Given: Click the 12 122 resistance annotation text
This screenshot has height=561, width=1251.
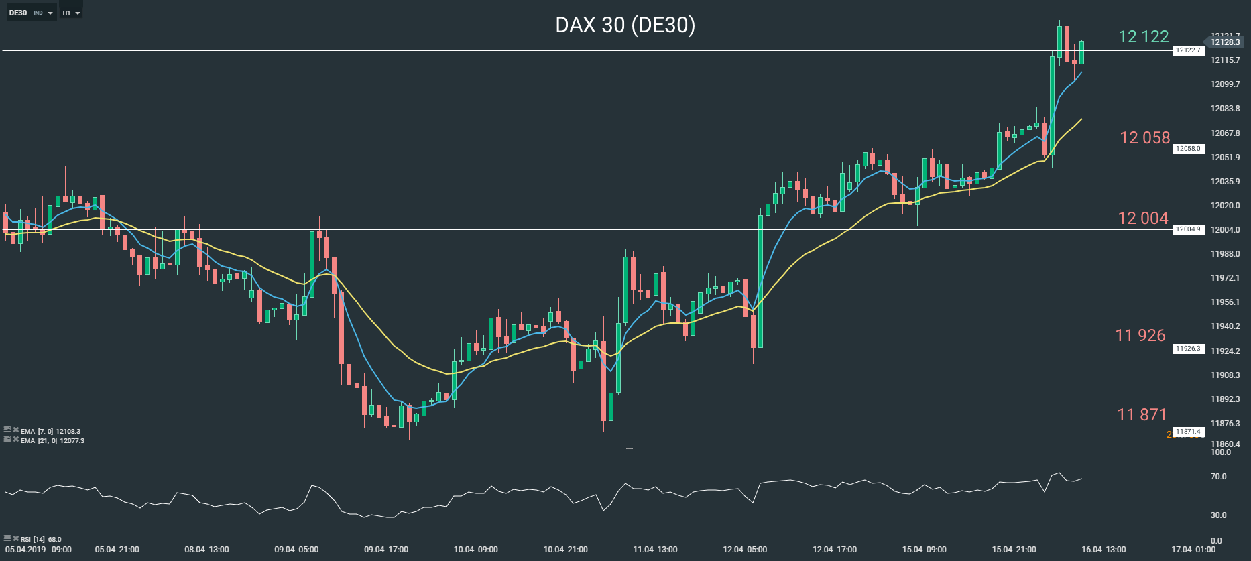Looking at the screenshot, I should pyautogui.click(x=1143, y=37).
